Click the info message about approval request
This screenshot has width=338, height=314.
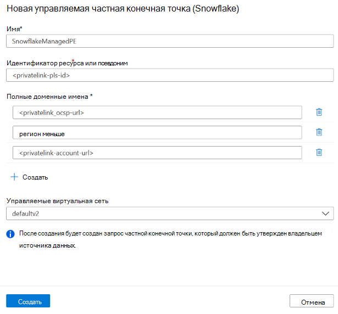click(x=170, y=239)
